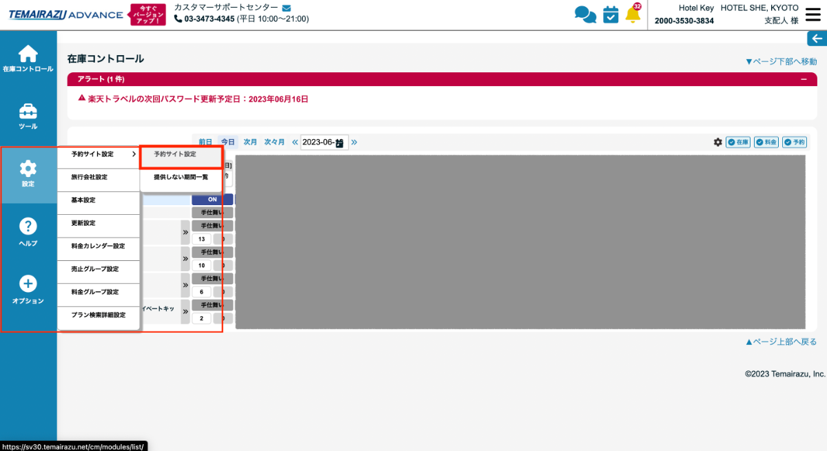
Task: Click the blue left-arrow collapse button
Action: pyautogui.click(x=817, y=39)
